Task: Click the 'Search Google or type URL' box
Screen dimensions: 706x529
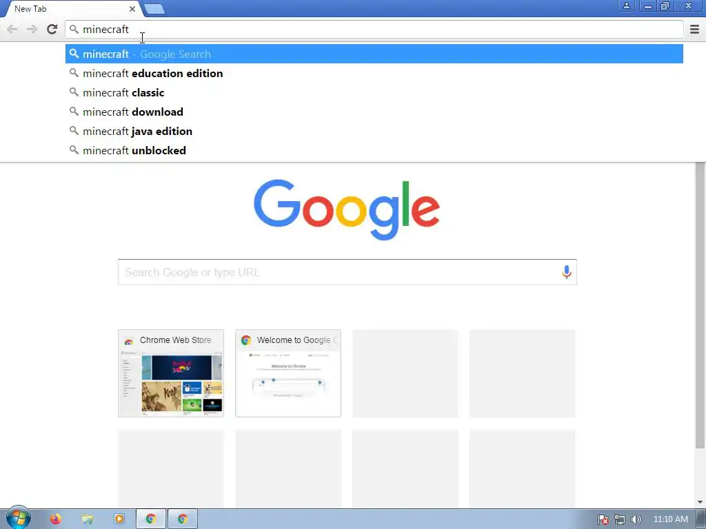Action: [x=347, y=272]
